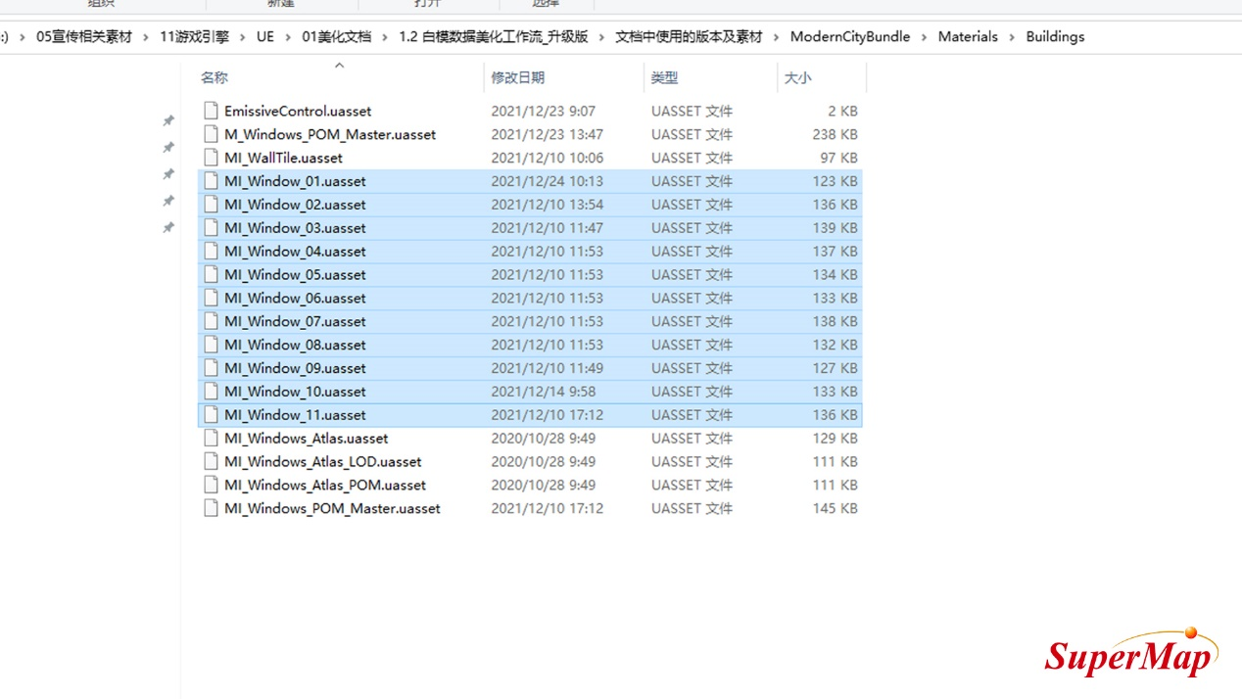Image resolution: width=1242 pixels, height=699 pixels.
Task: Sort files by 名称 column header
Action: tap(215, 77)
